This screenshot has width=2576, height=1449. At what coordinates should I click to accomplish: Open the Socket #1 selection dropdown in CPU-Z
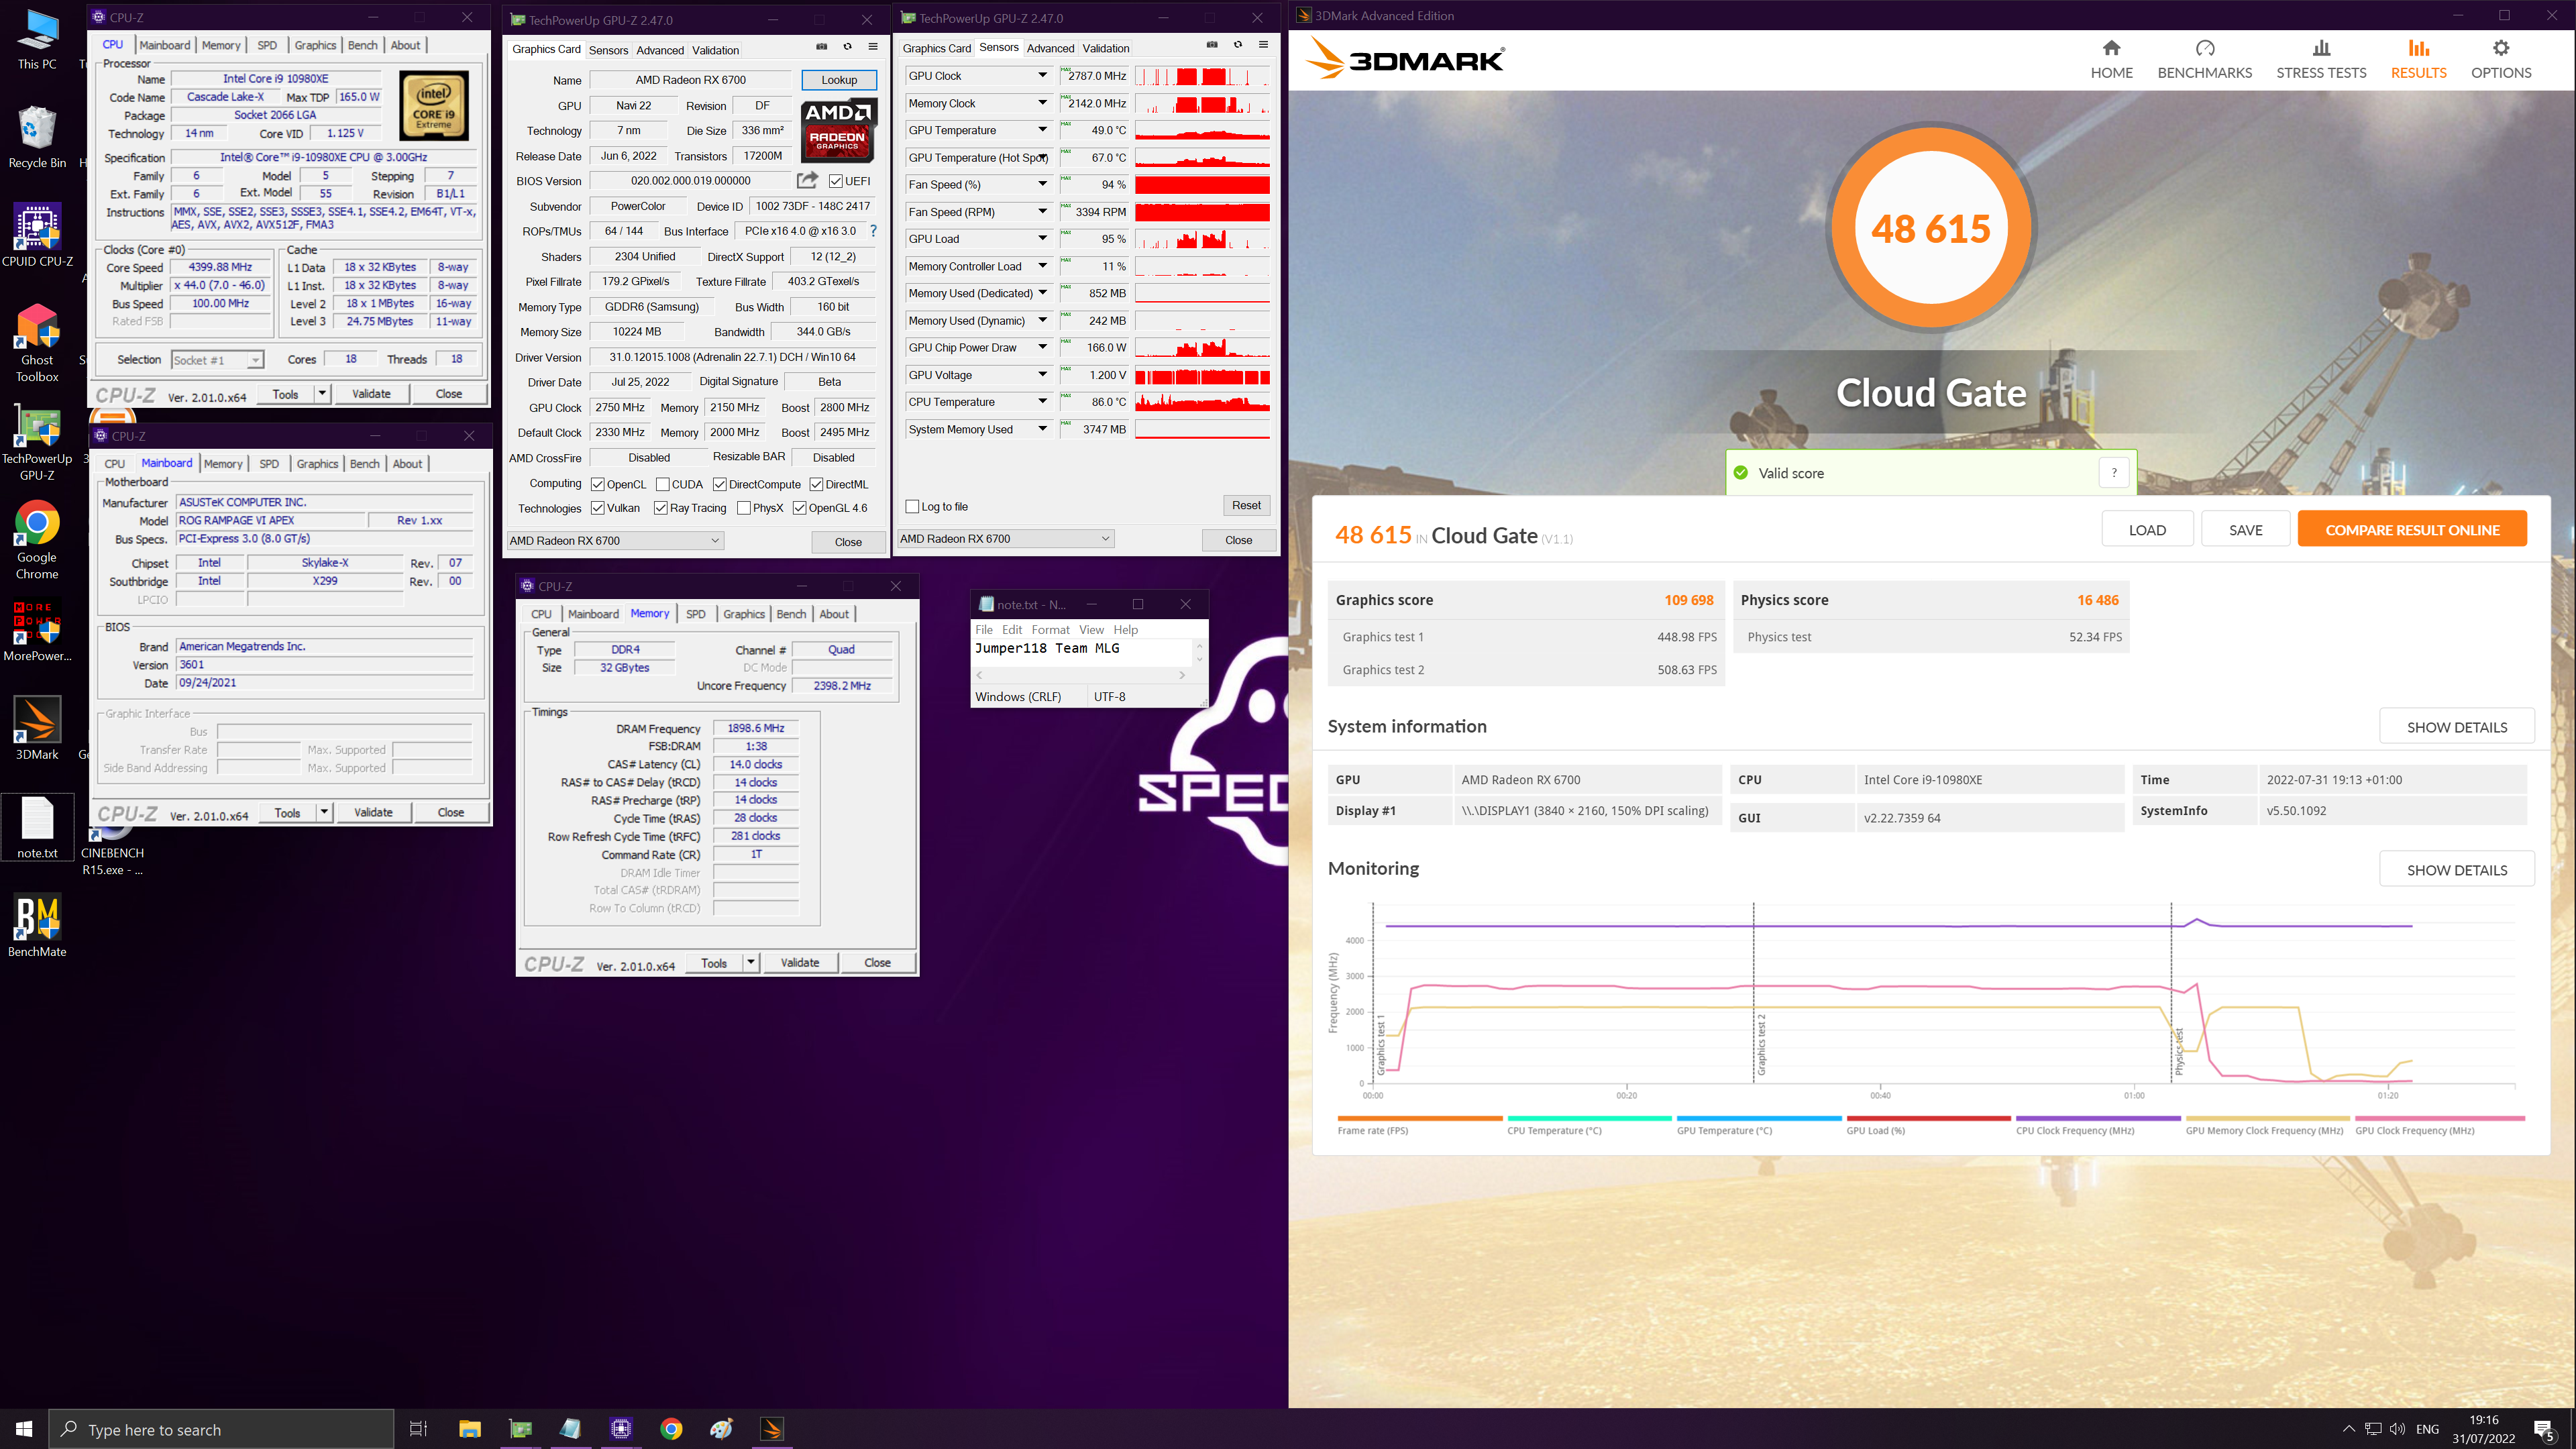(x=217, y=360)
